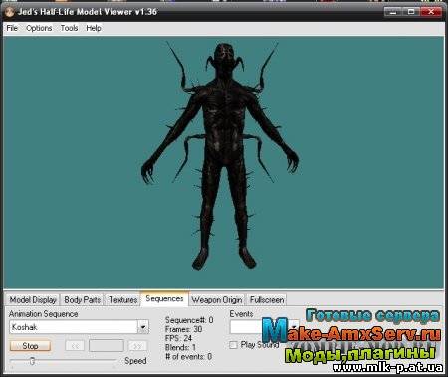Click the frame number input field
The height and width of the screenshot is (377, 448).
pos(107,346)
